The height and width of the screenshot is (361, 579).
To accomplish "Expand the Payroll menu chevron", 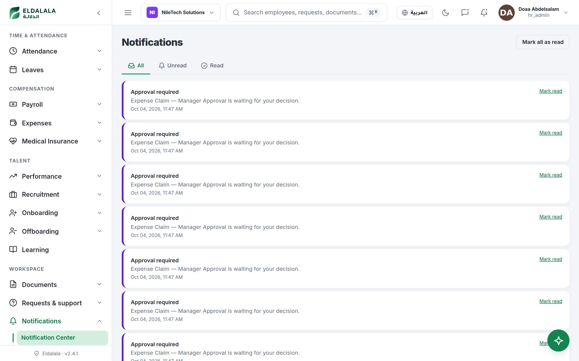I will [x=100, y=104].
